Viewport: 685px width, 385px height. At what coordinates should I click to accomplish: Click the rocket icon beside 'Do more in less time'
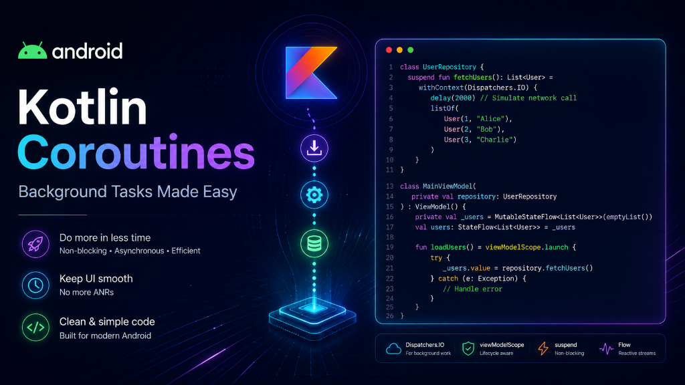(x=35, y=244)
